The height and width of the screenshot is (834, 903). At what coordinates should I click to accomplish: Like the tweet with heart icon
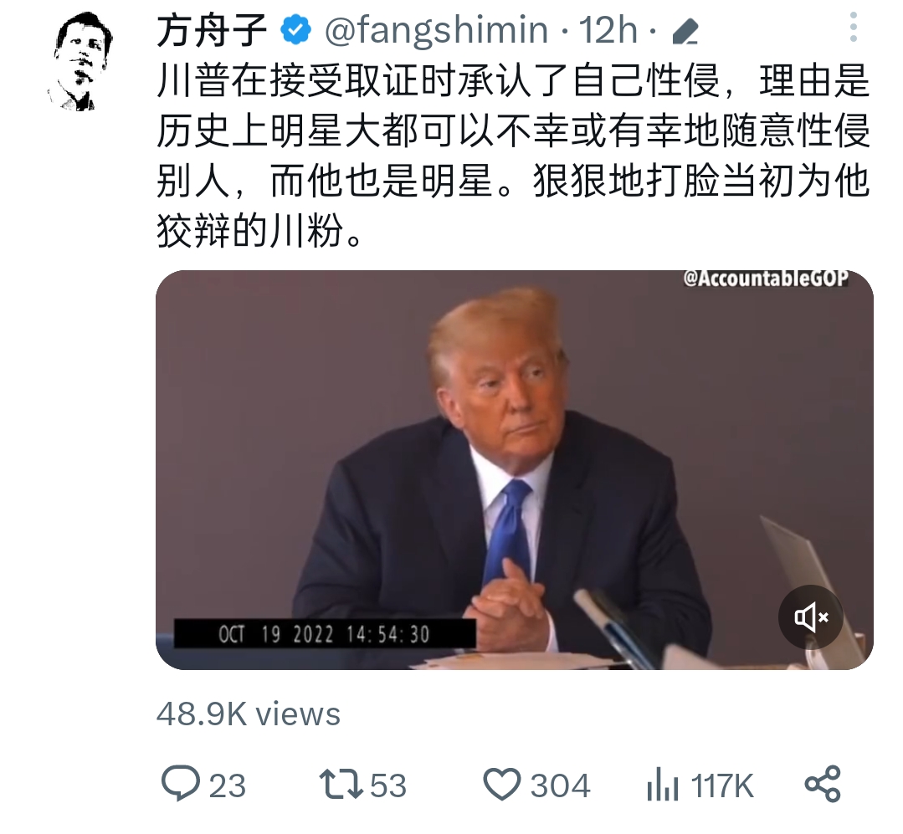501,785
